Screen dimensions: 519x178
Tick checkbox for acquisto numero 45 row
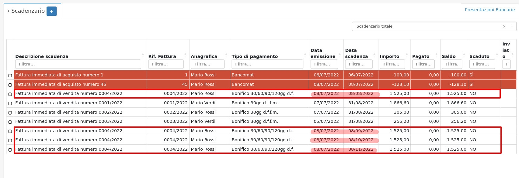10,85
